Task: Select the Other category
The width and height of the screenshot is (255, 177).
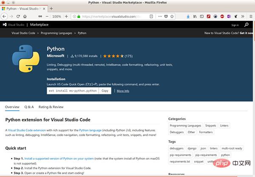Action: point(191,132)
